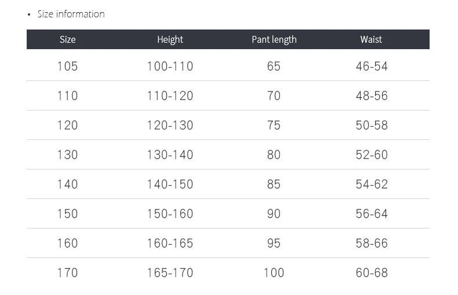Click the 160-165 height cell
458x295 pixels.
click(170, 244)
